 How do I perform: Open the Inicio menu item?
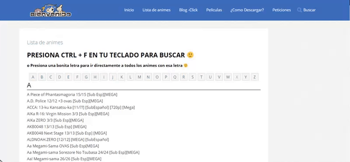click(x=129, y=10)
